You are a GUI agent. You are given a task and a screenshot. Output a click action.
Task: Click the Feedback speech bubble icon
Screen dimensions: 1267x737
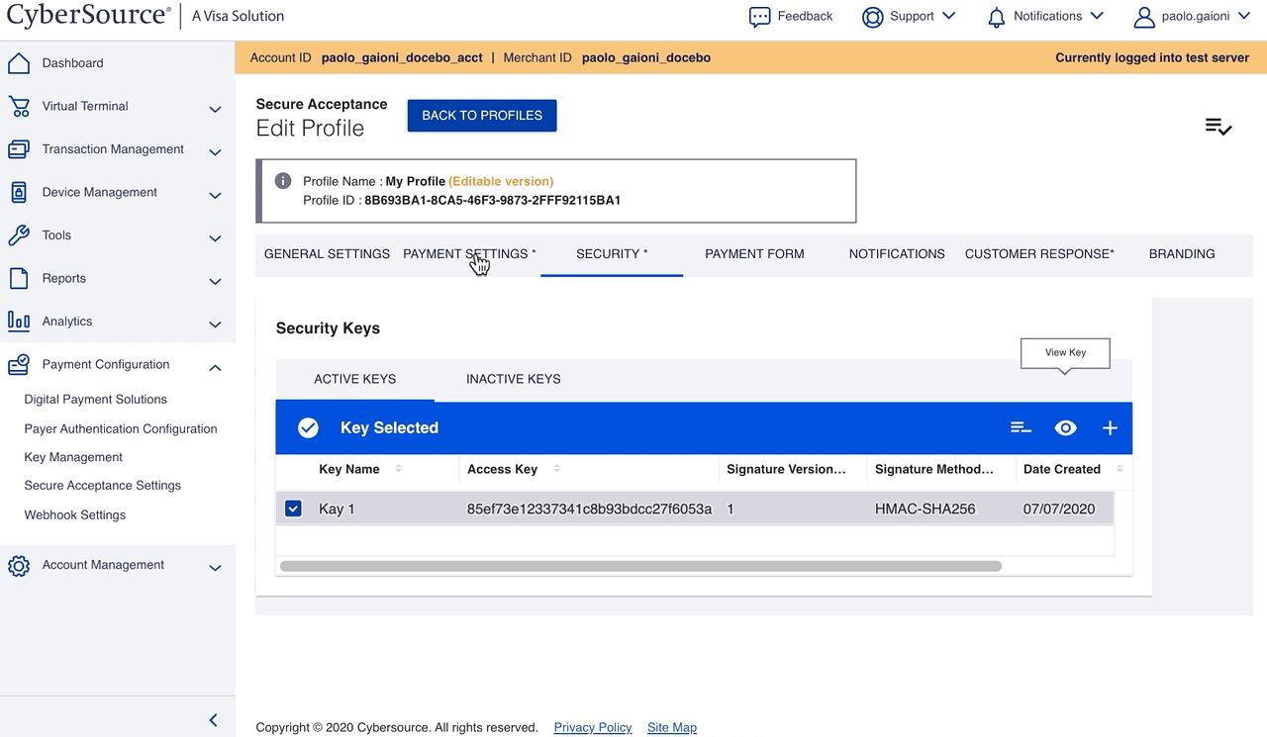(x=759, y=17)
